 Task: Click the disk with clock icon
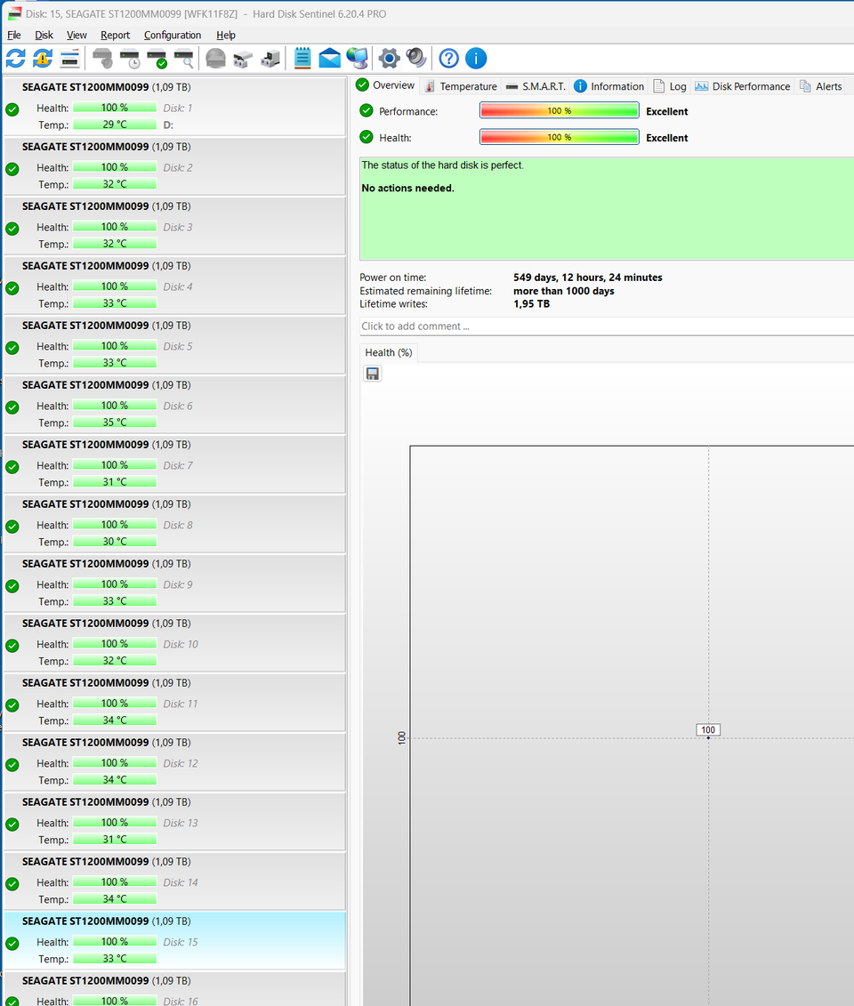(x=130, y=59)
